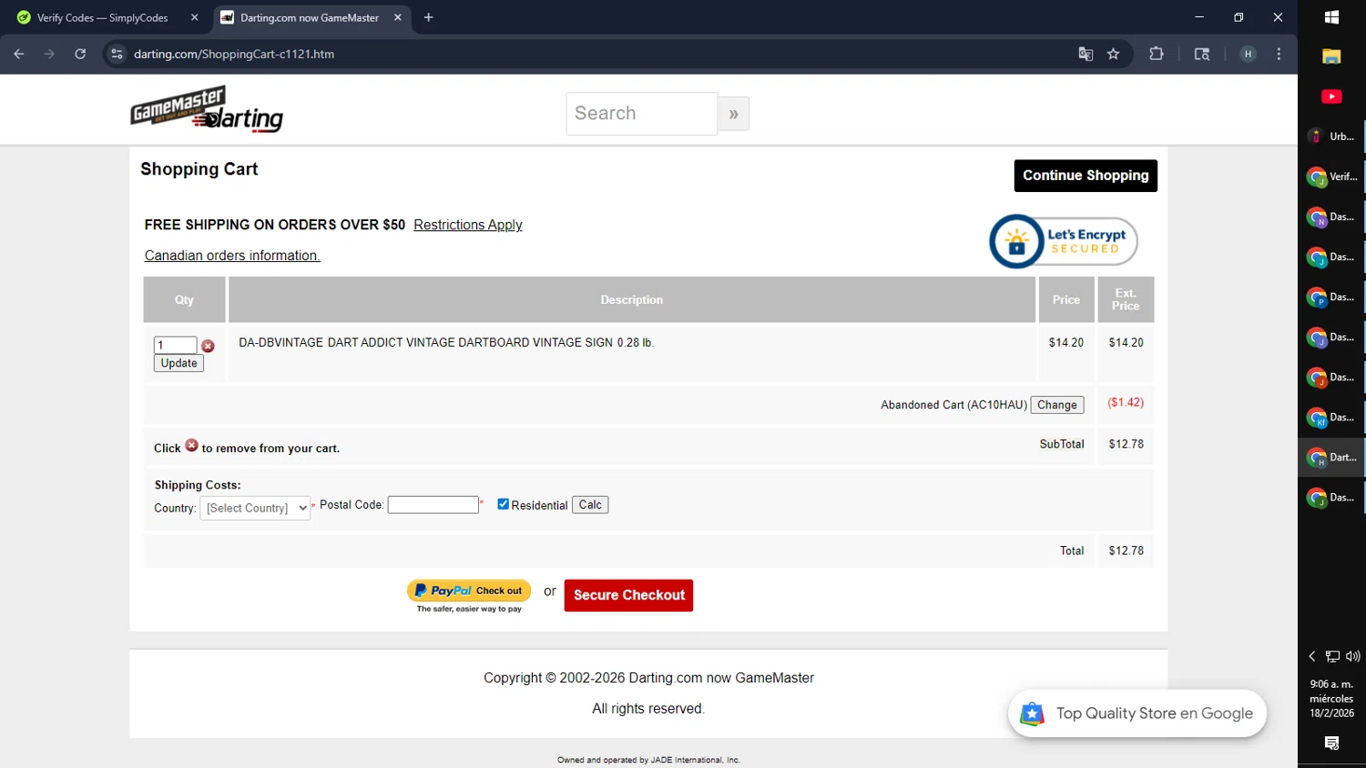Click the red X icon in the removal hint text
1366x768 pixels.
coord(191,445)
